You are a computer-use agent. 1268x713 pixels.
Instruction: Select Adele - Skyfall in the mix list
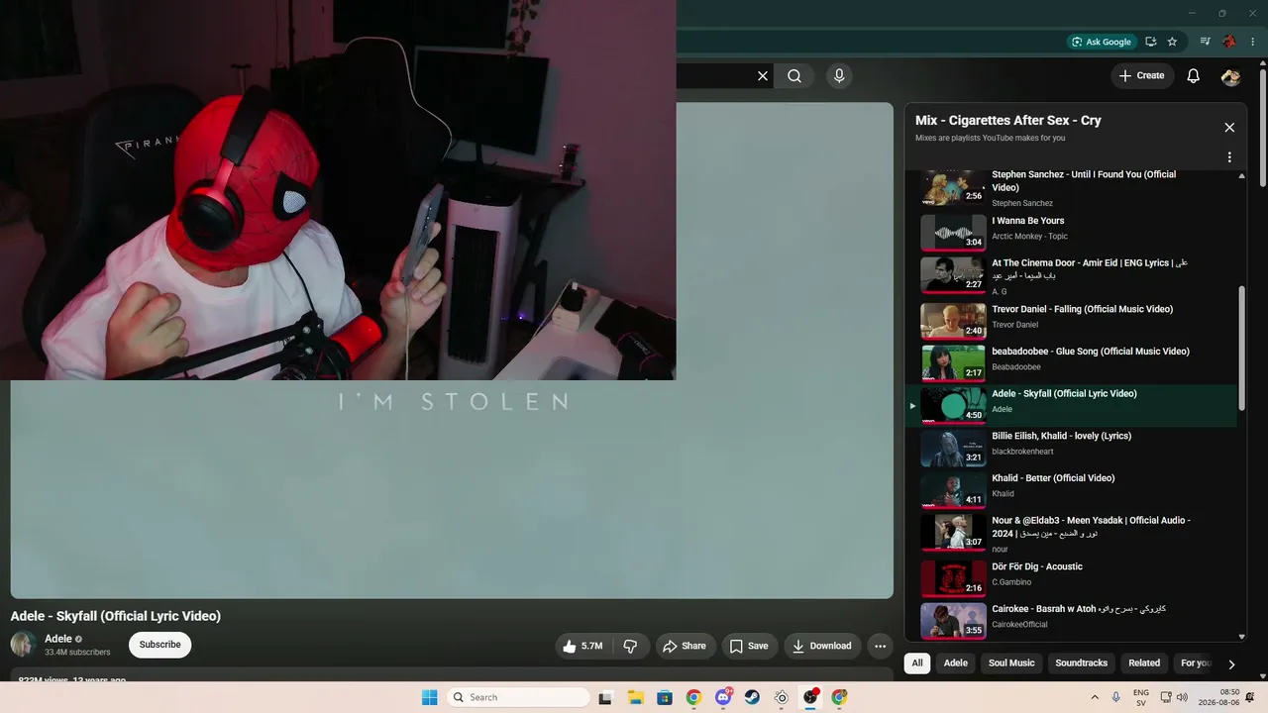point(1073,405)
